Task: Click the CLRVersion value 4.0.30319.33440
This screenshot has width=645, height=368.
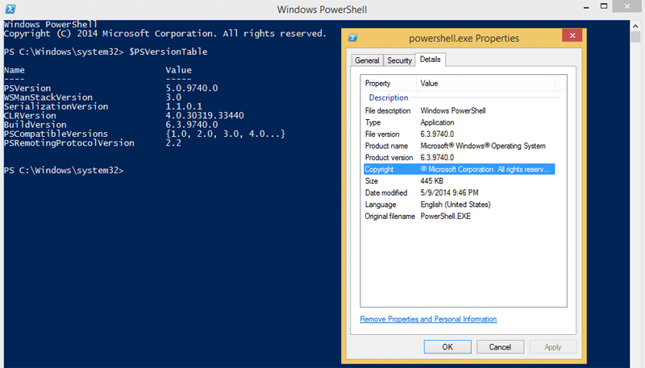Action: click(205, 115)
